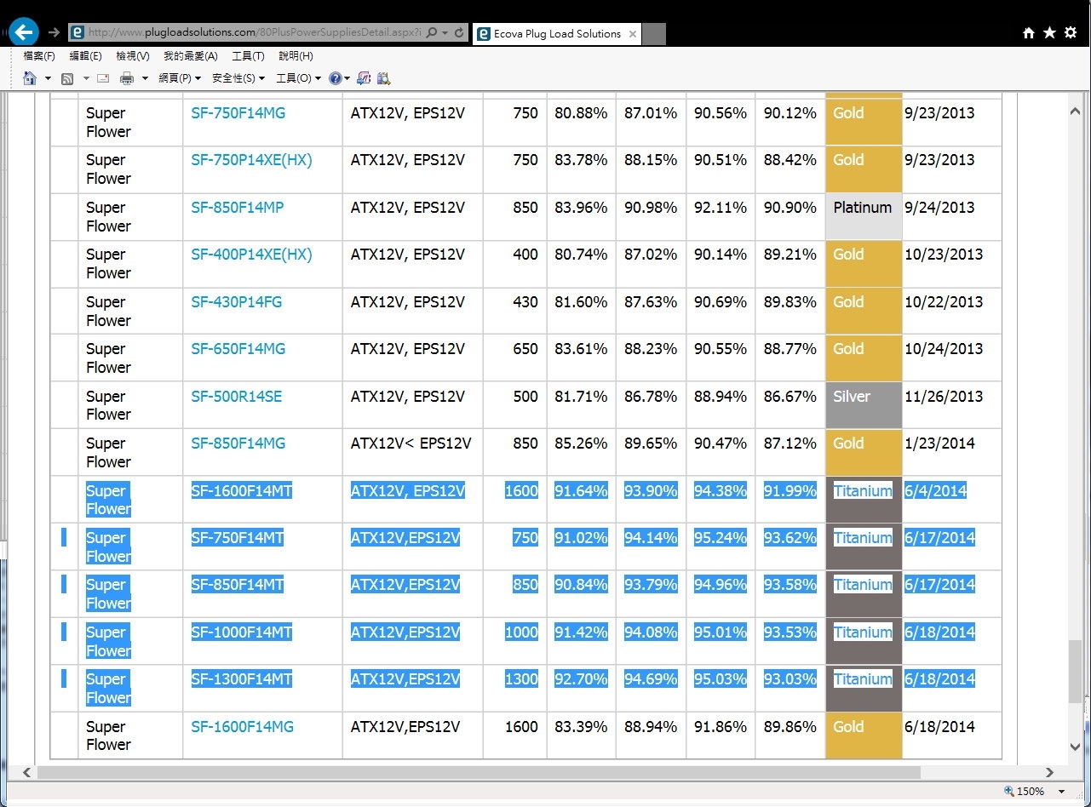Click the blue Help question mark icon
This screenshot has height=807, width=1091.
tap(335, 78)
